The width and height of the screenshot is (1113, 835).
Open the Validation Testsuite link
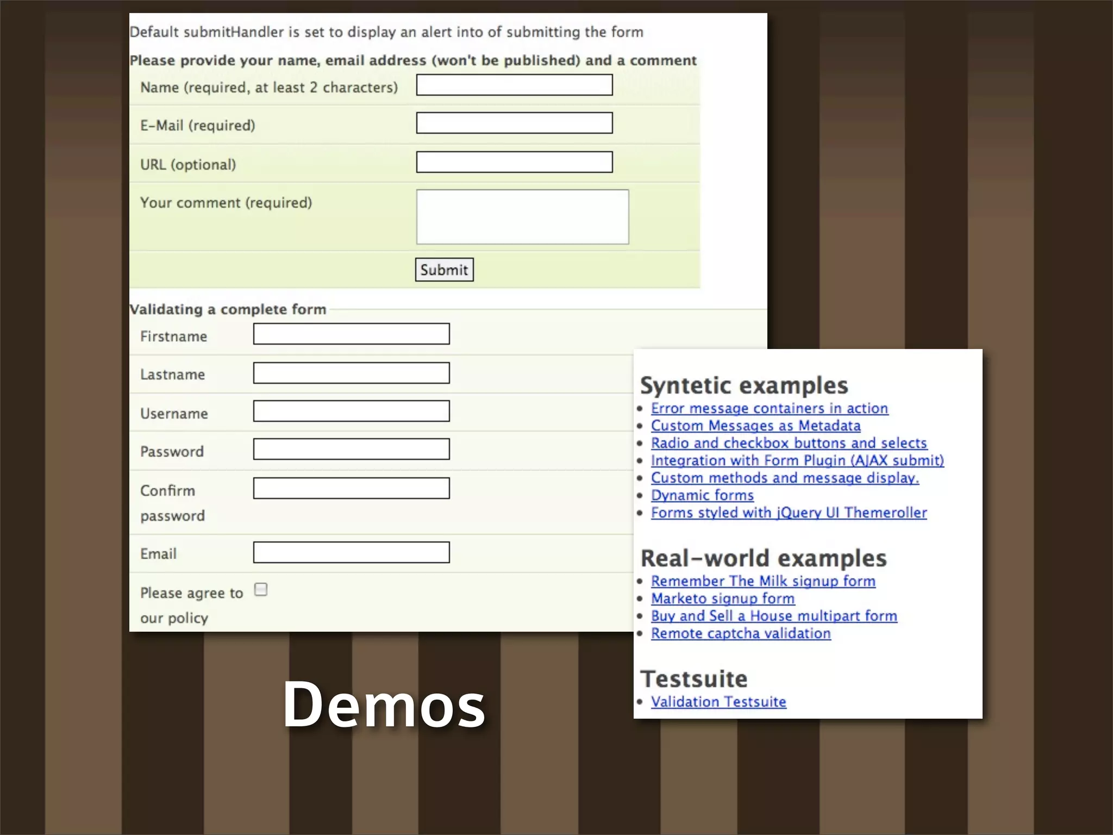718,702
